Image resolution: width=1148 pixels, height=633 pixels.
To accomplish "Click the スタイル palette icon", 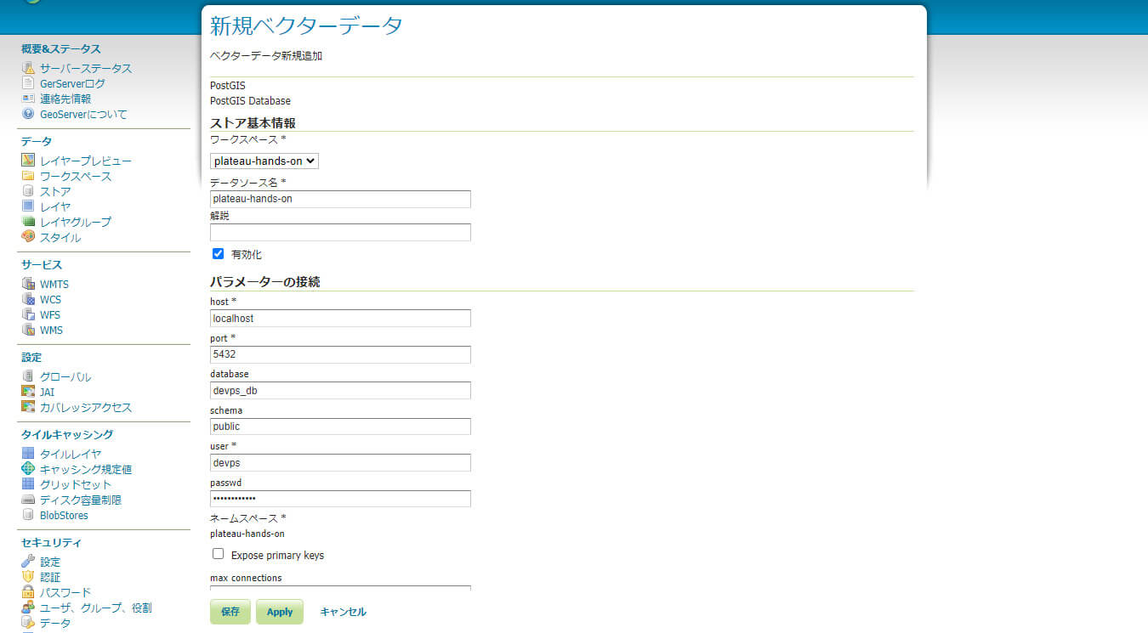I will (x=28, y=237).
